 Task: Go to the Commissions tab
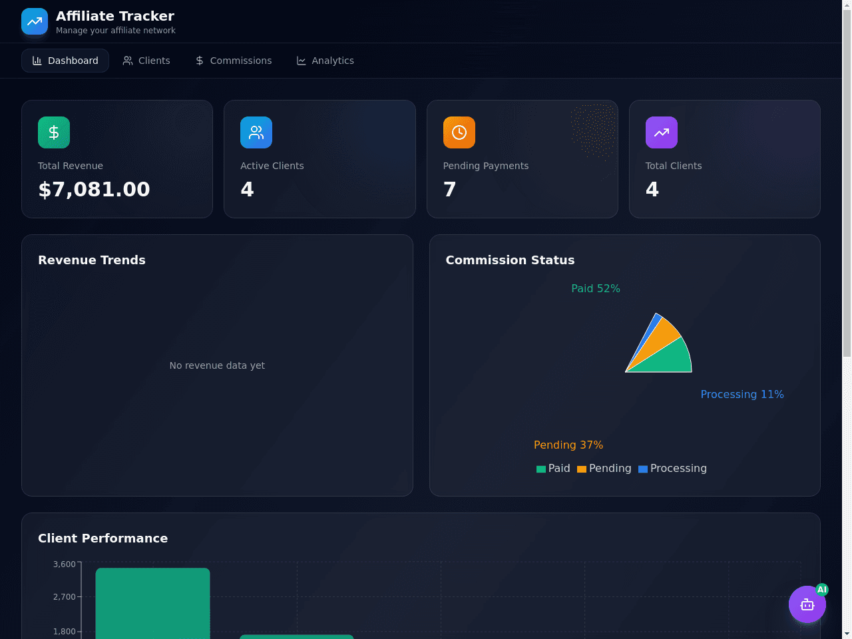234,61
